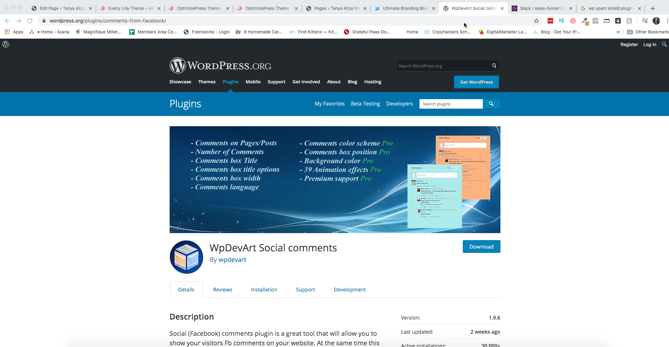Click the blue plugin search button

(491, 104)
